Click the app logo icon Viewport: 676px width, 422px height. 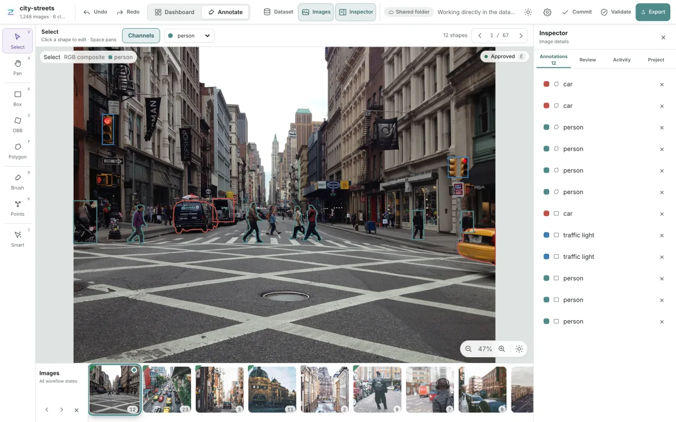pos(10,12)
